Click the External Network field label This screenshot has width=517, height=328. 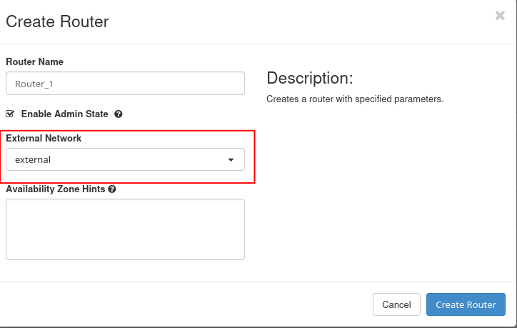pyautogui.click(x=44, y=138)
